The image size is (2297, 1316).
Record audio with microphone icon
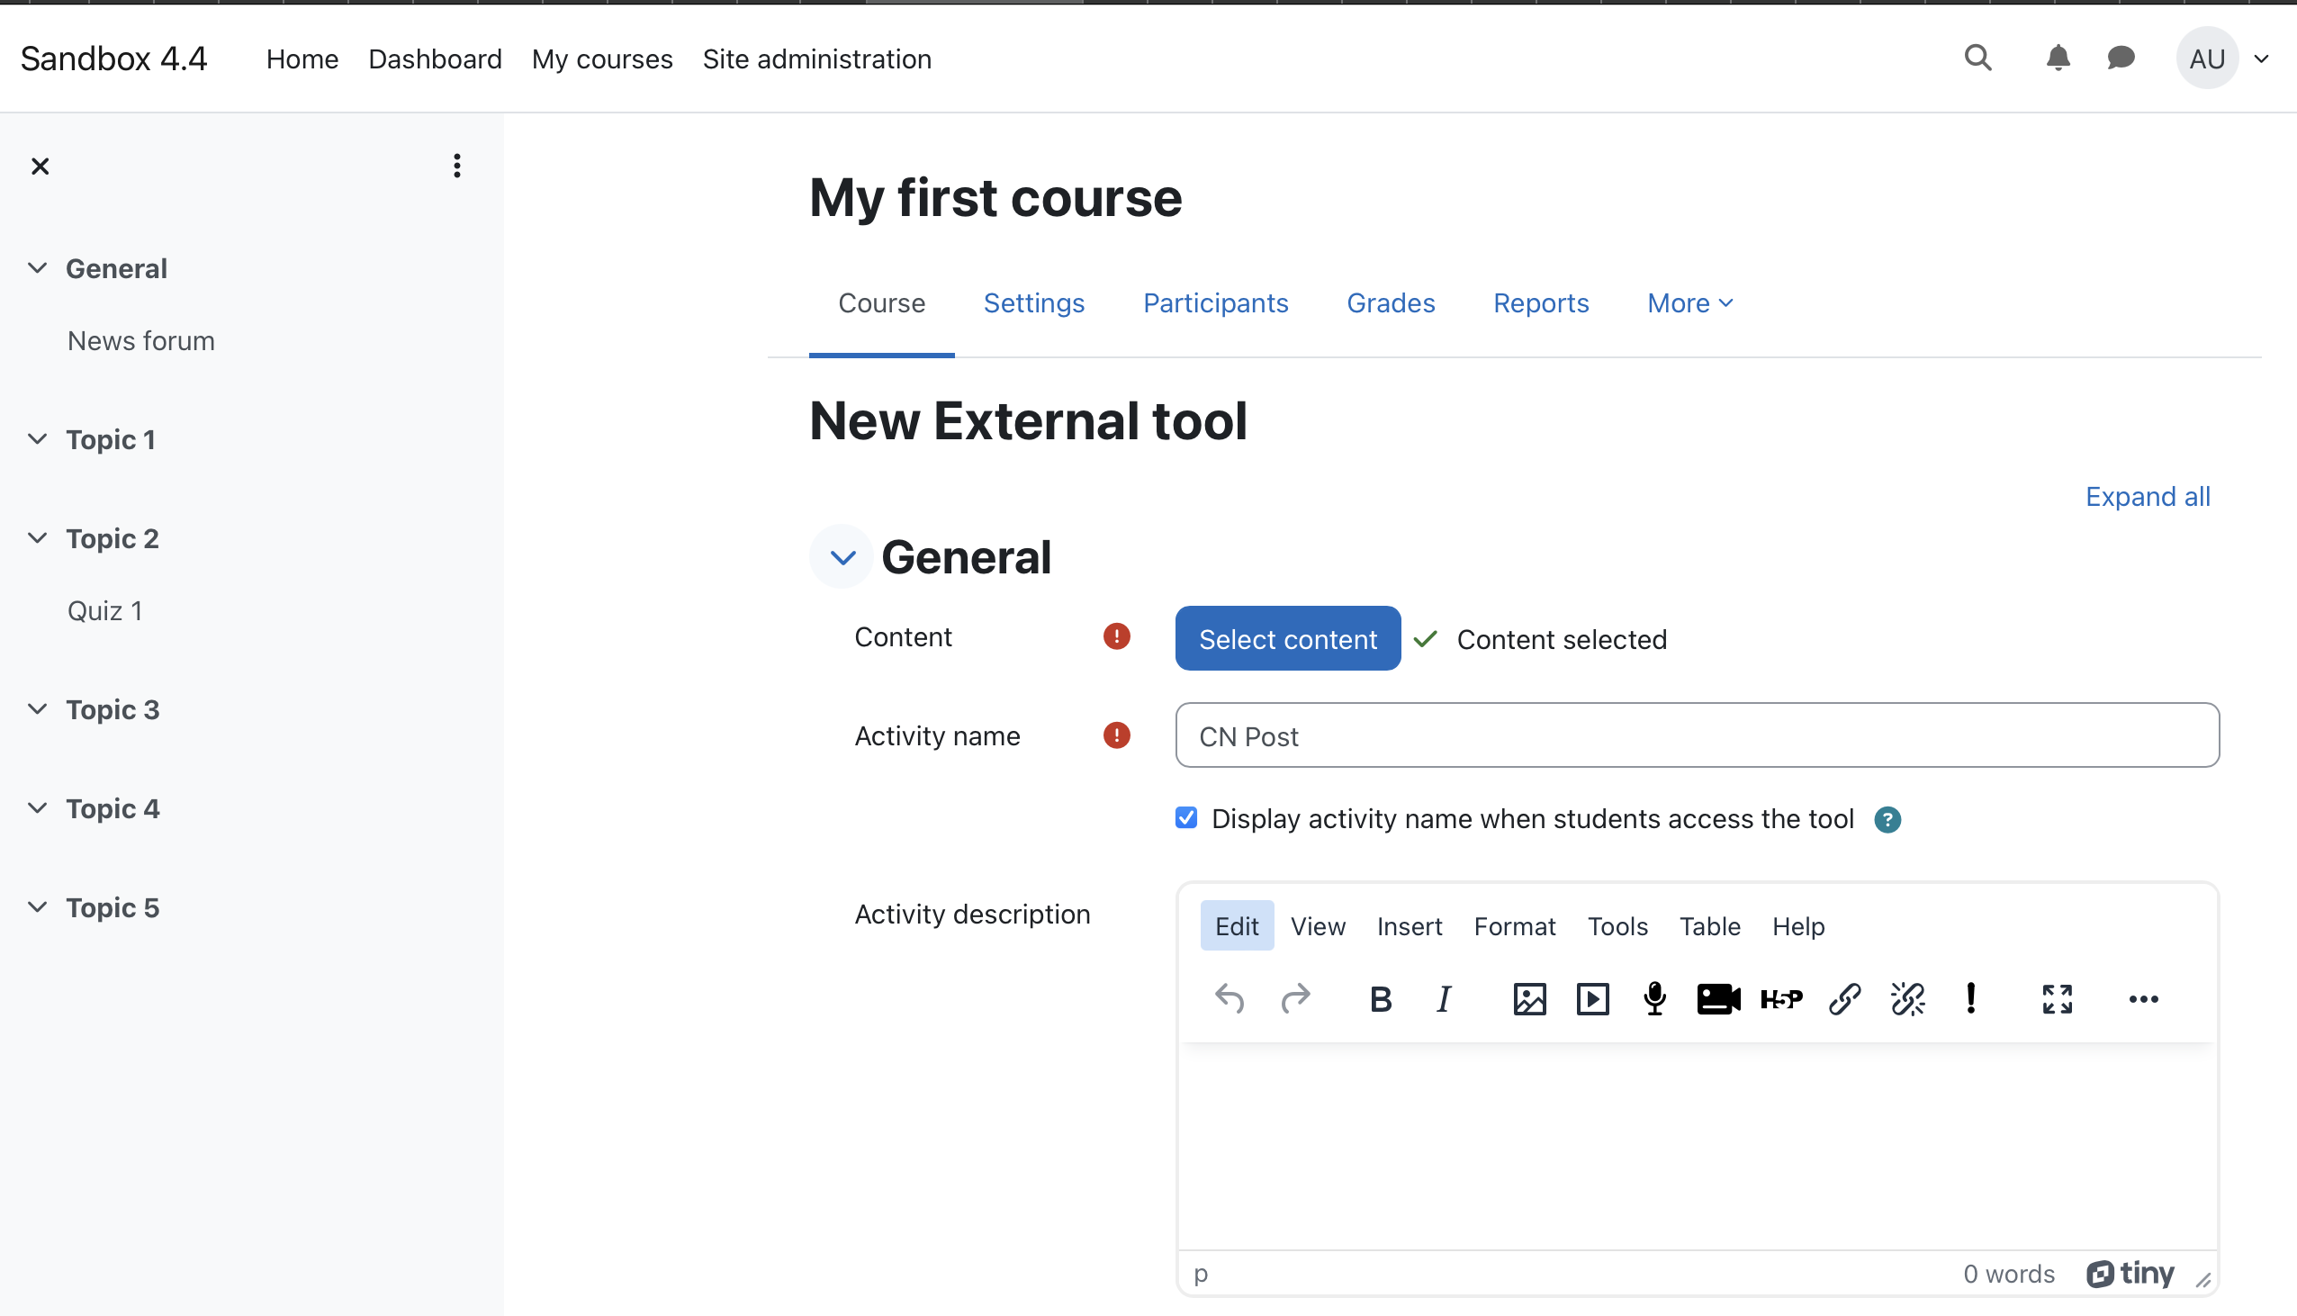[1654, 999]
